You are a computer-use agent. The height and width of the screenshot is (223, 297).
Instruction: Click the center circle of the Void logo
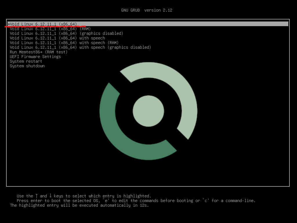click(x=148, y=111)
